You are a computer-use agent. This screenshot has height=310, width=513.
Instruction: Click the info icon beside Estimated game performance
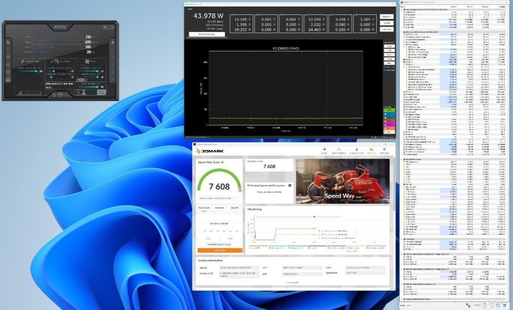[290, 185]
